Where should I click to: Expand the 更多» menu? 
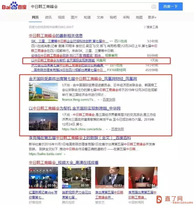(152, 17)
